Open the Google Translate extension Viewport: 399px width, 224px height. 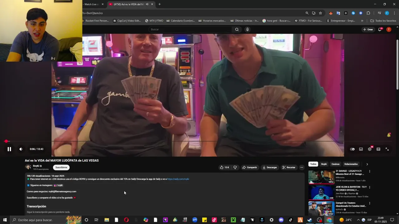[338, 13]
